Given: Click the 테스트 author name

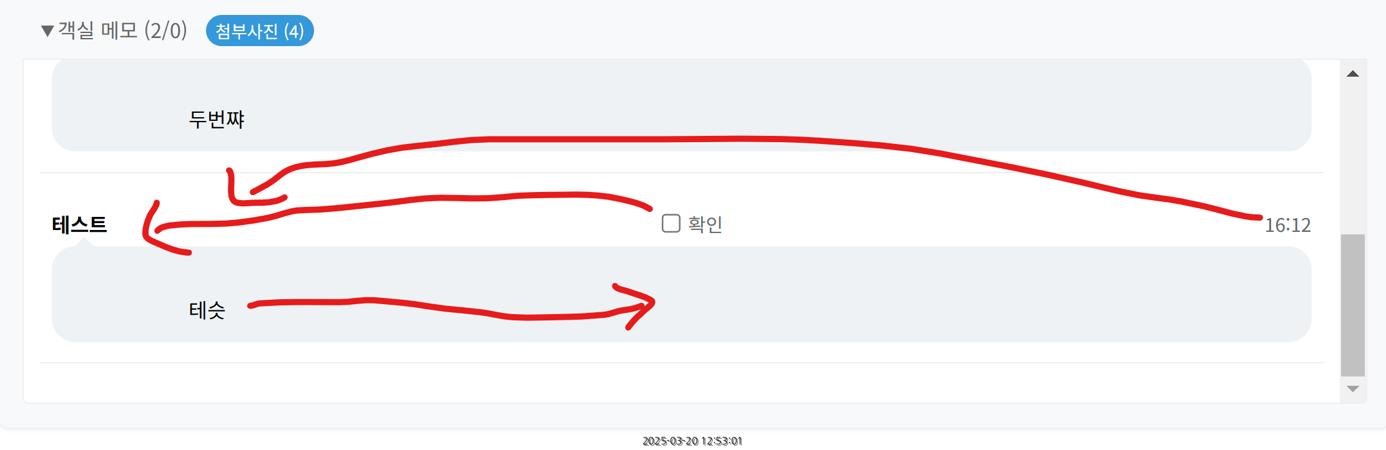Looking at the screenshot, I should 79,224.
